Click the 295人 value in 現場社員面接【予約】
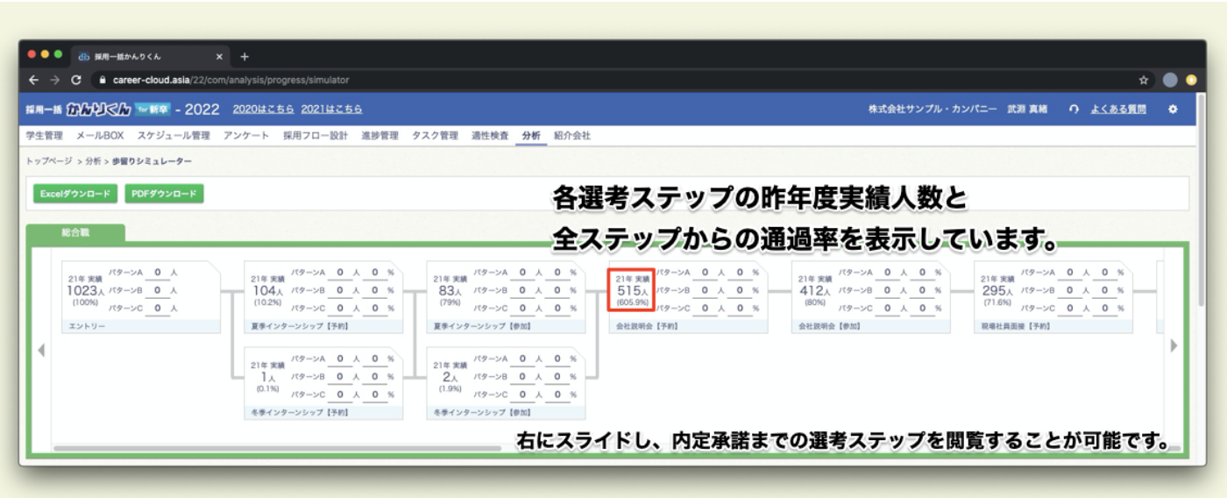 tap(996, 290)
